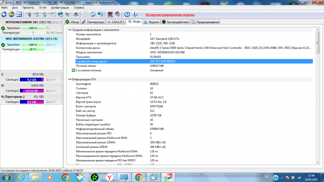Screen dimensions: 324x182
Task: Switch to the Обзор tab
Action: coord(72,22)
